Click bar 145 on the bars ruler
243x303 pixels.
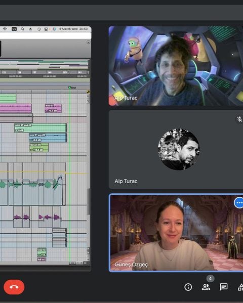pos(49,72)
